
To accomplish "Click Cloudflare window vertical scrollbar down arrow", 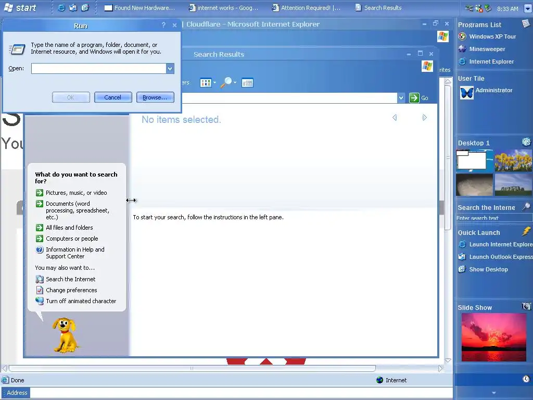I will (448, 360).
